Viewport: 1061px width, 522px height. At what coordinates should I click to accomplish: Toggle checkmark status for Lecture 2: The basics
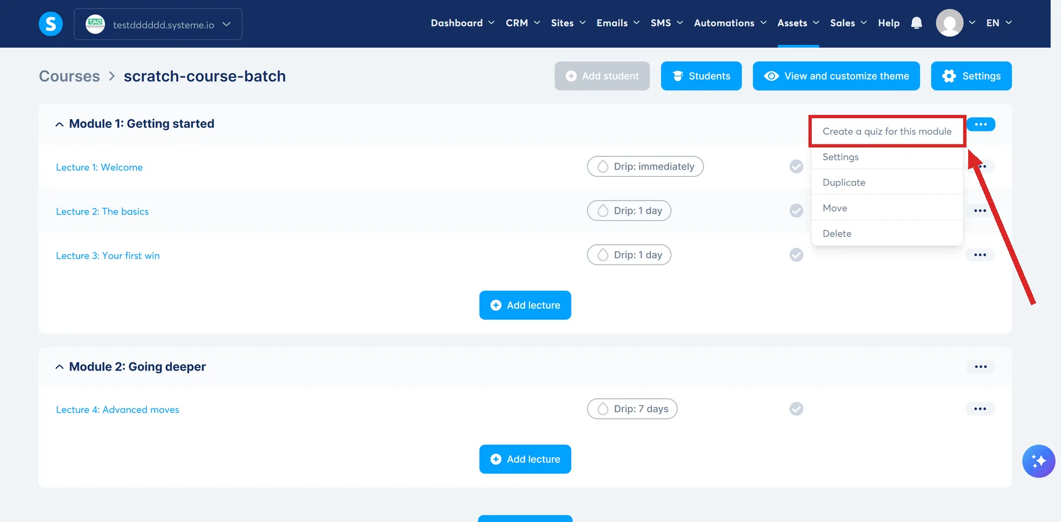(x=796, y=210)
